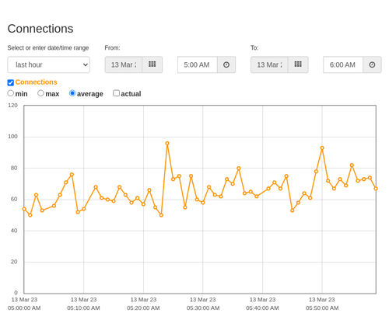Click the To date field '13 Mar'

pos(269,64)
